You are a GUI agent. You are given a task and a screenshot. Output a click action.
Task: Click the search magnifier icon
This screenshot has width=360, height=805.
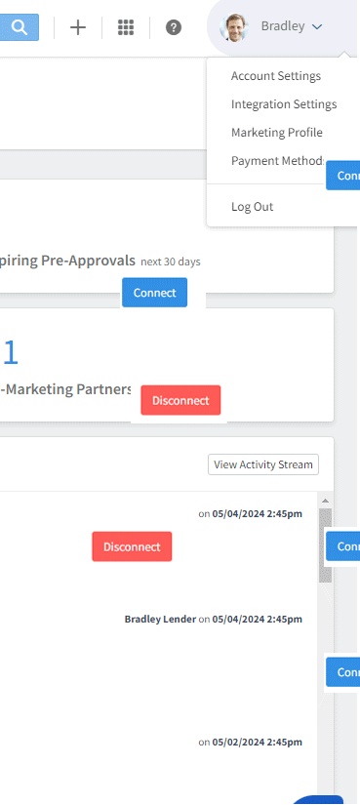[x=19, y=27]
